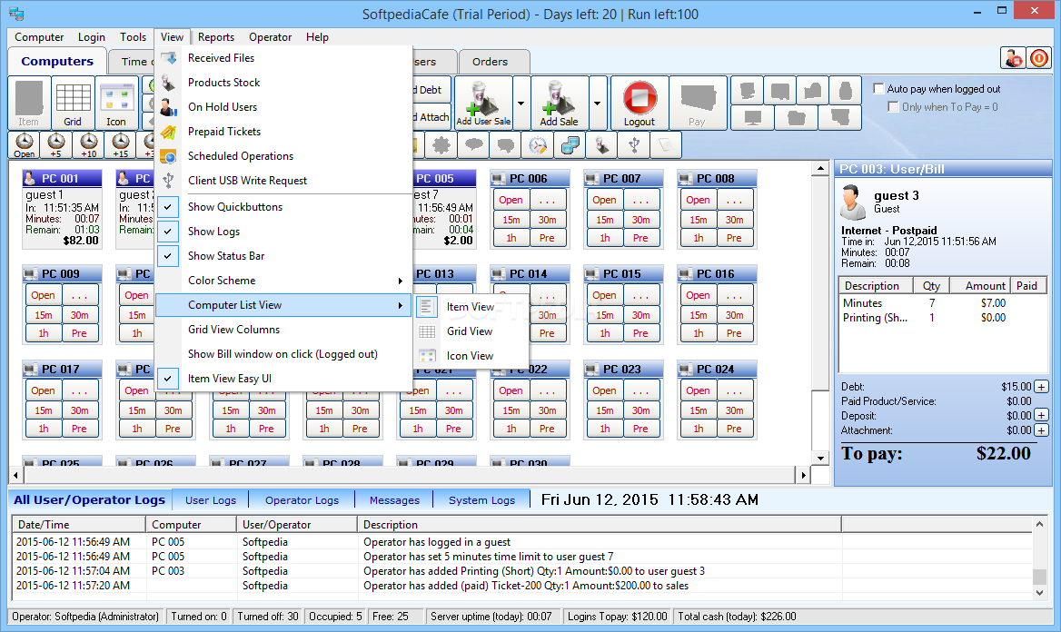Click Pre button on PC 016
The width and height of the screenshot is (1061, 632).
(734, 333)
